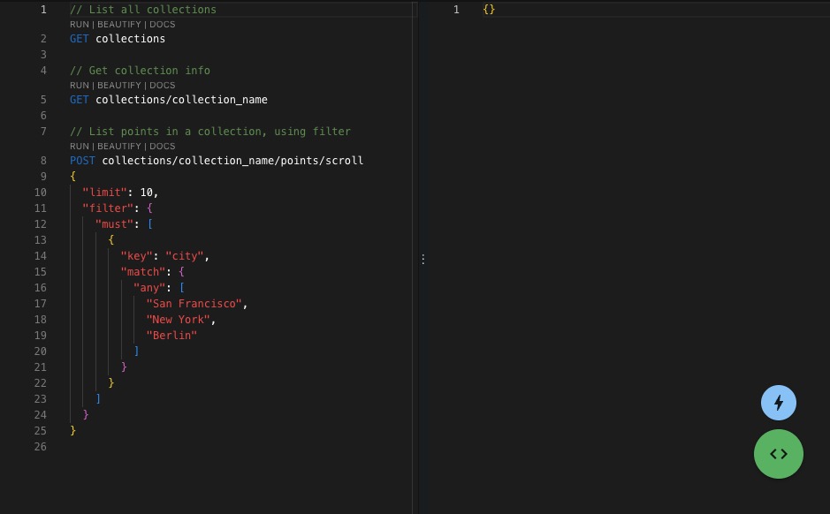Click the "match" key in the filter
830x514 pixels.
(143, 271)
